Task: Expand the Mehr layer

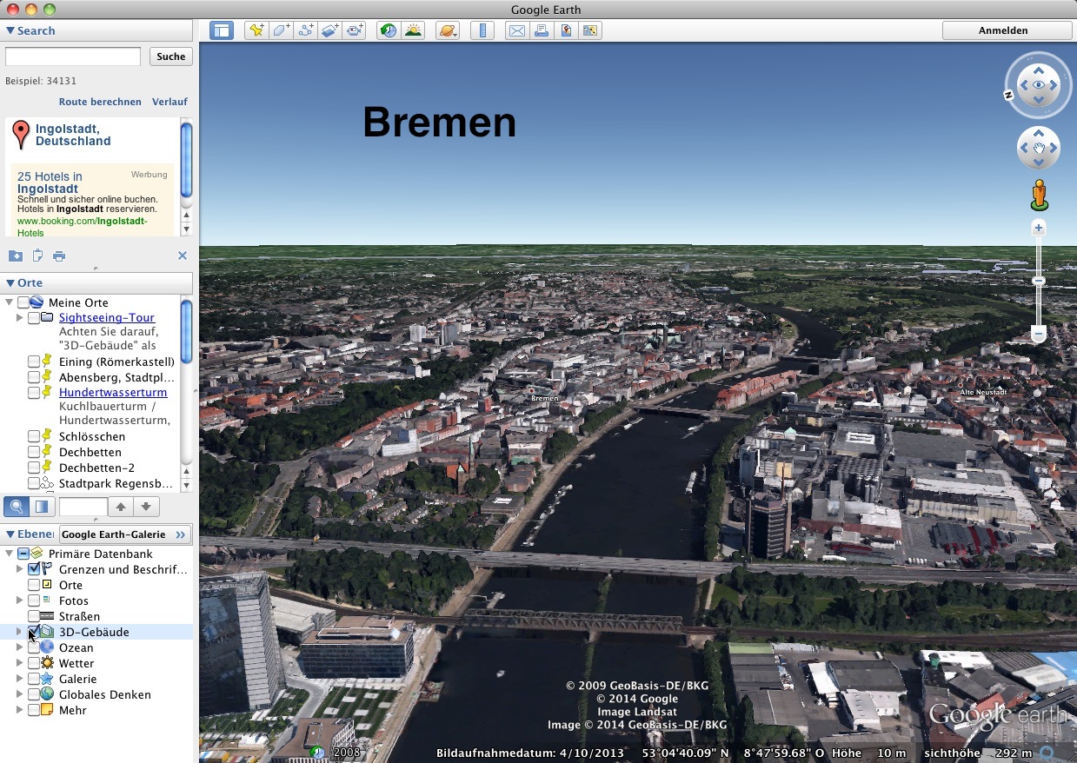Action: 19,710
